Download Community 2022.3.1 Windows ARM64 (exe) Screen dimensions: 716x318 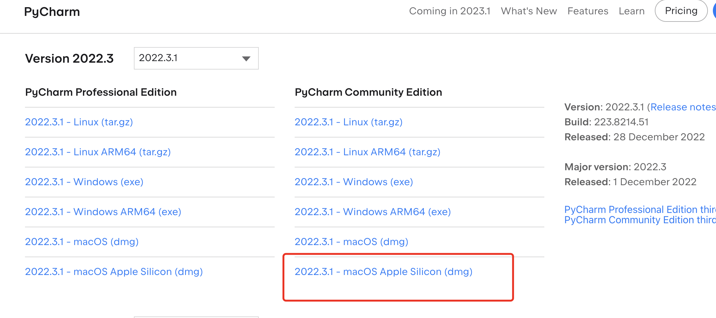click(373, 212)
